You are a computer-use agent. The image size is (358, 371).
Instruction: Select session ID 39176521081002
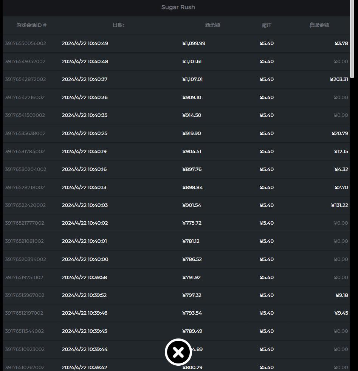(x=24, y=241)
